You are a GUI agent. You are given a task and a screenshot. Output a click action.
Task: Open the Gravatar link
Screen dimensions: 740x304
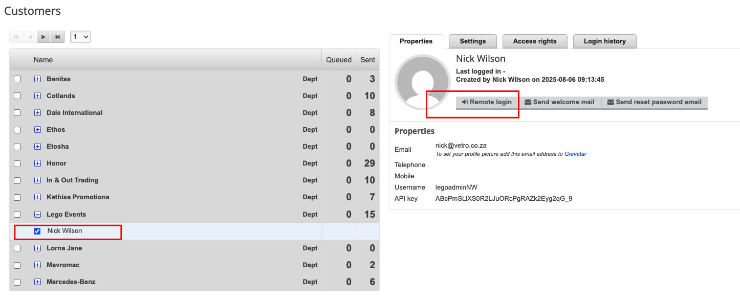pyautogui.click(x=575, y=154)
